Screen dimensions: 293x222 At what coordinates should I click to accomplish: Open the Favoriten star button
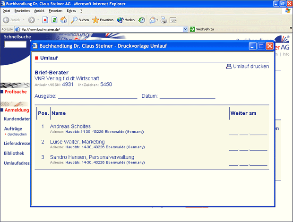(x=103, y=20)
